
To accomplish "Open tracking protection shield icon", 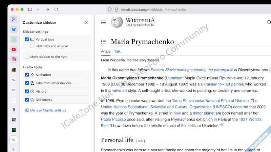I will 109,10.
